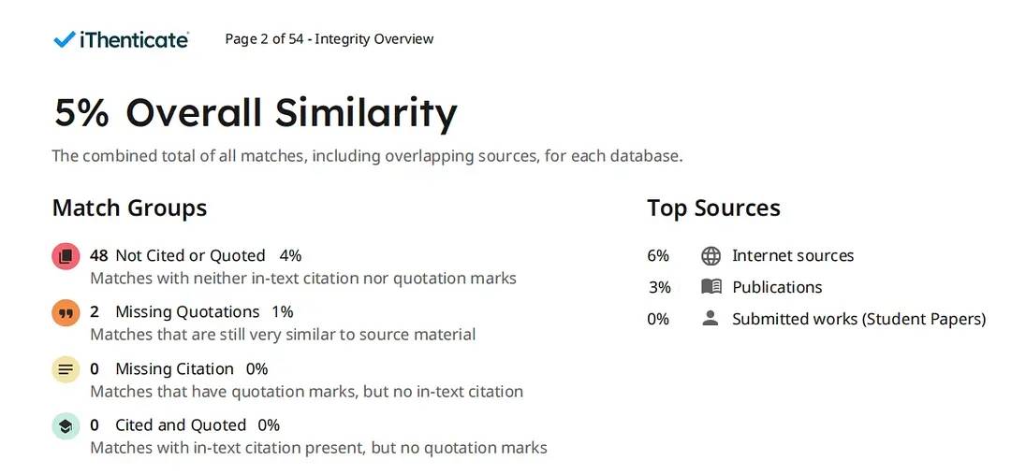Click the Match Groups heading
This screenshot has height=474, width=1011.
tap(129, 208)
